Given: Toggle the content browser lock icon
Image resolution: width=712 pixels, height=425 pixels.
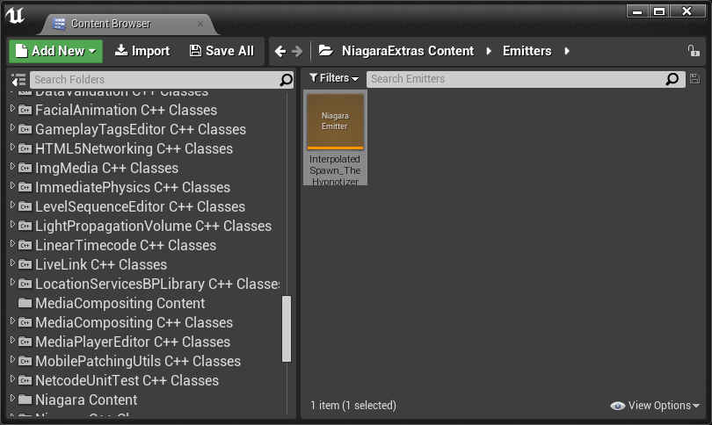Looking at the screenshot, I should coord(693,51).
